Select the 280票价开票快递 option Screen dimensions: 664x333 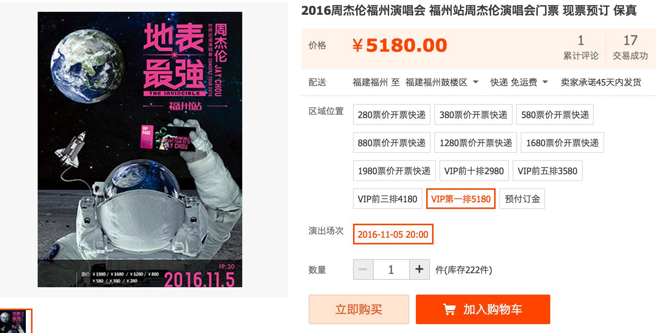391,115
